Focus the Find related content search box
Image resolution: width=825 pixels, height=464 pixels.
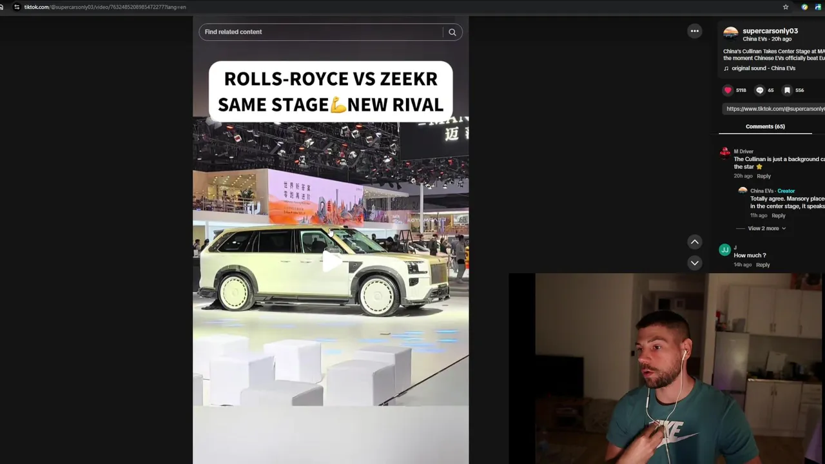[x=321, y=32]
